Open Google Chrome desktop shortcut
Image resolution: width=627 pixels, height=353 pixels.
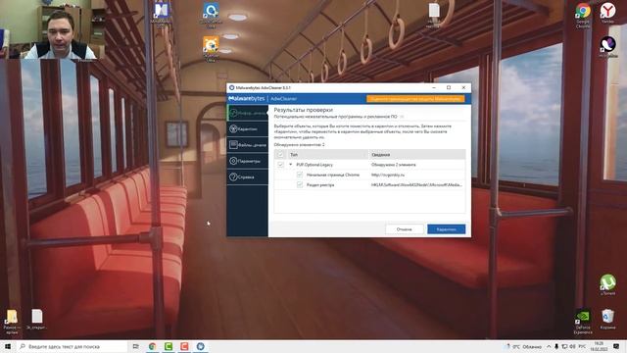pyautogui.click(x=583, y=16)
